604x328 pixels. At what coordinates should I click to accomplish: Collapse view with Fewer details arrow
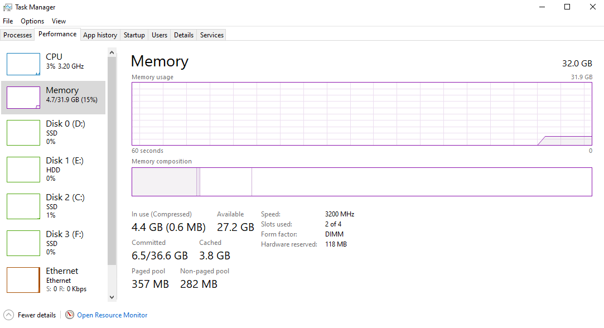coord(8,315)
